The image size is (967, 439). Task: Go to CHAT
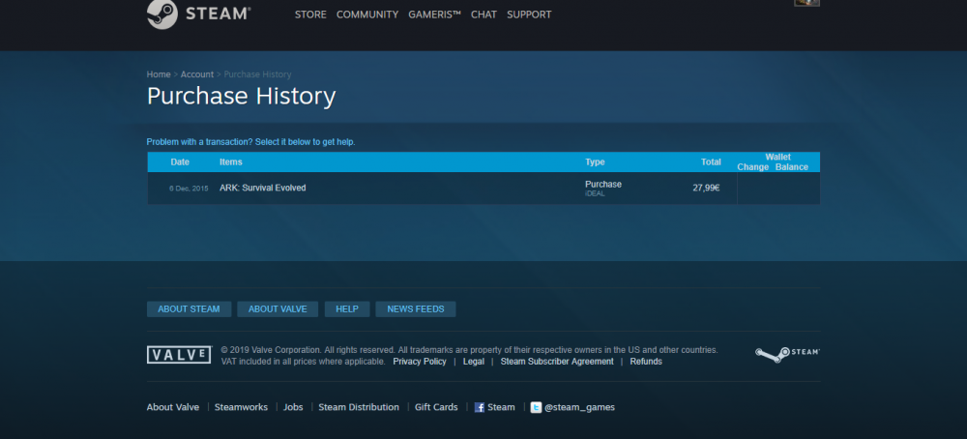[483, 15]
